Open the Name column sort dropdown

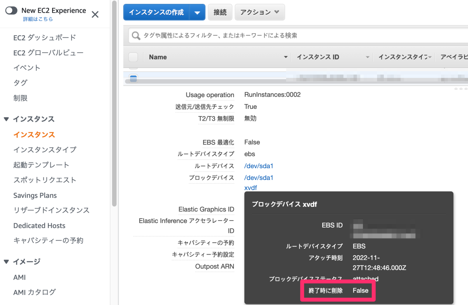point(285,57)
